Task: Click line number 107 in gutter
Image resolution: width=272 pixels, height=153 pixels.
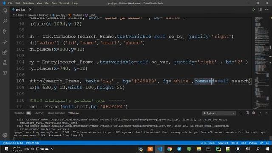Action: tap(20, 81)
